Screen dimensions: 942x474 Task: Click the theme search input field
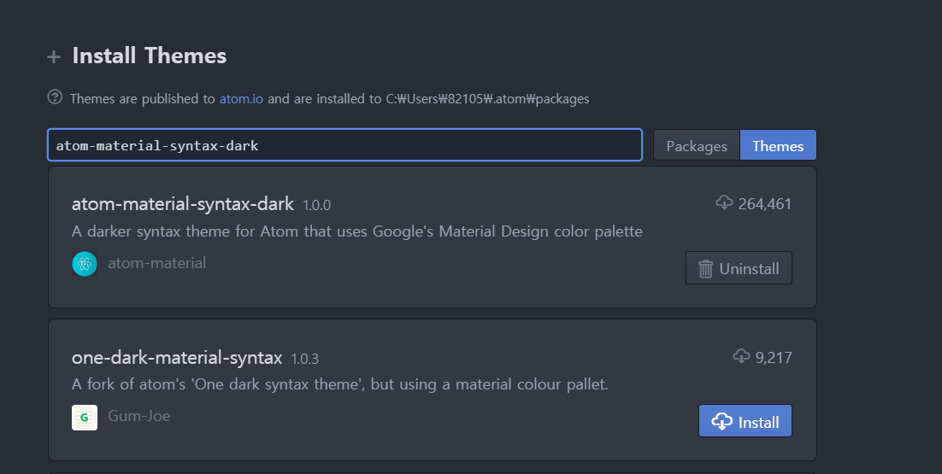pos(344,145)
